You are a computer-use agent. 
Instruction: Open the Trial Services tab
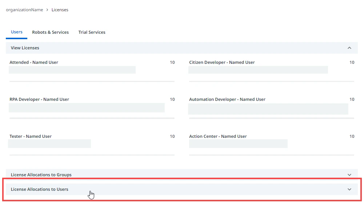tap(92, 32)
